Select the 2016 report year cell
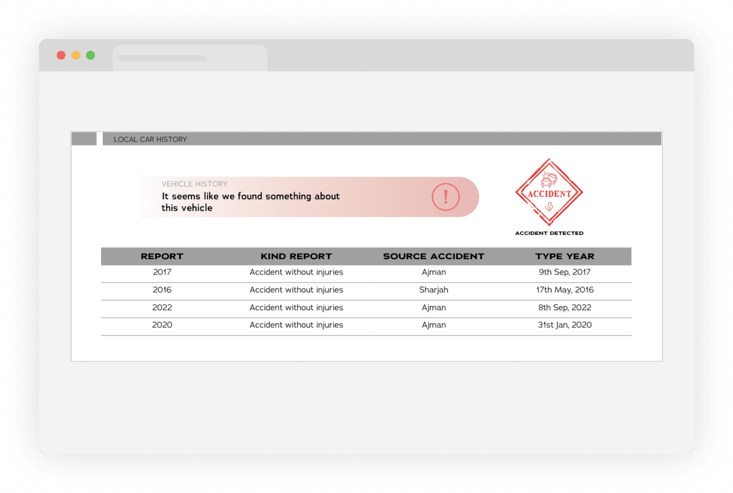 (x=162, y=290)
